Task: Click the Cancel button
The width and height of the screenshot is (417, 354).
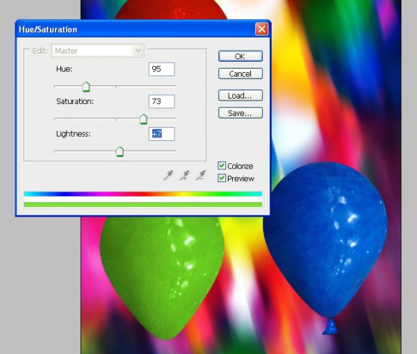Action: tap(240, 74)
